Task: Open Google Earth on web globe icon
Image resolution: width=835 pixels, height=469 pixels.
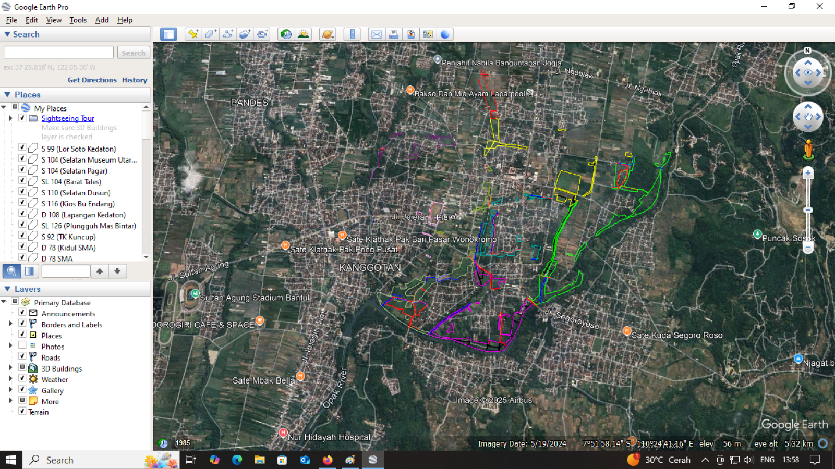Action: 445,34
